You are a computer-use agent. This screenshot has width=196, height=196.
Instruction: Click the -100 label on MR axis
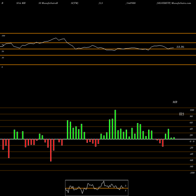click(192, 173)
